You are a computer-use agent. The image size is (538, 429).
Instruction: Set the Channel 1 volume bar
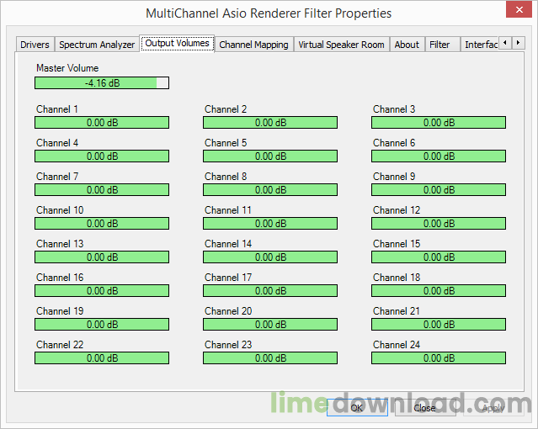[x=102, y=123]
